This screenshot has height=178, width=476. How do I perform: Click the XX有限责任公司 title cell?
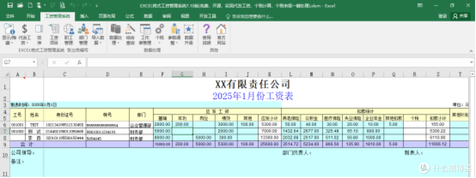[253, 84]
